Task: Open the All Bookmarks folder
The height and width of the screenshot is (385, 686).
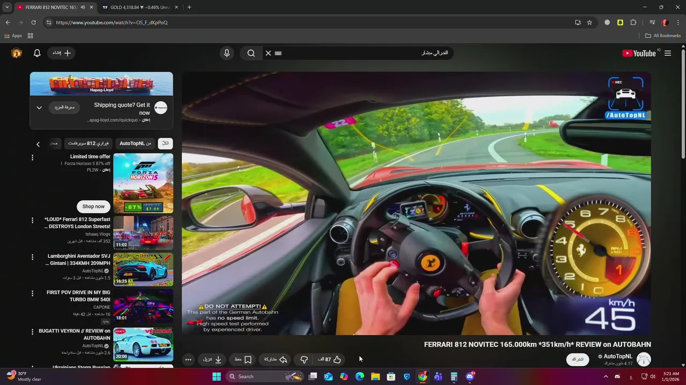Action: click(x=663, y=36)
